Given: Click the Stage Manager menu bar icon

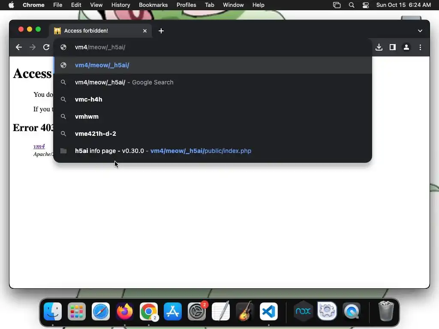Looking at the screenshot, I should click(337, 5).
